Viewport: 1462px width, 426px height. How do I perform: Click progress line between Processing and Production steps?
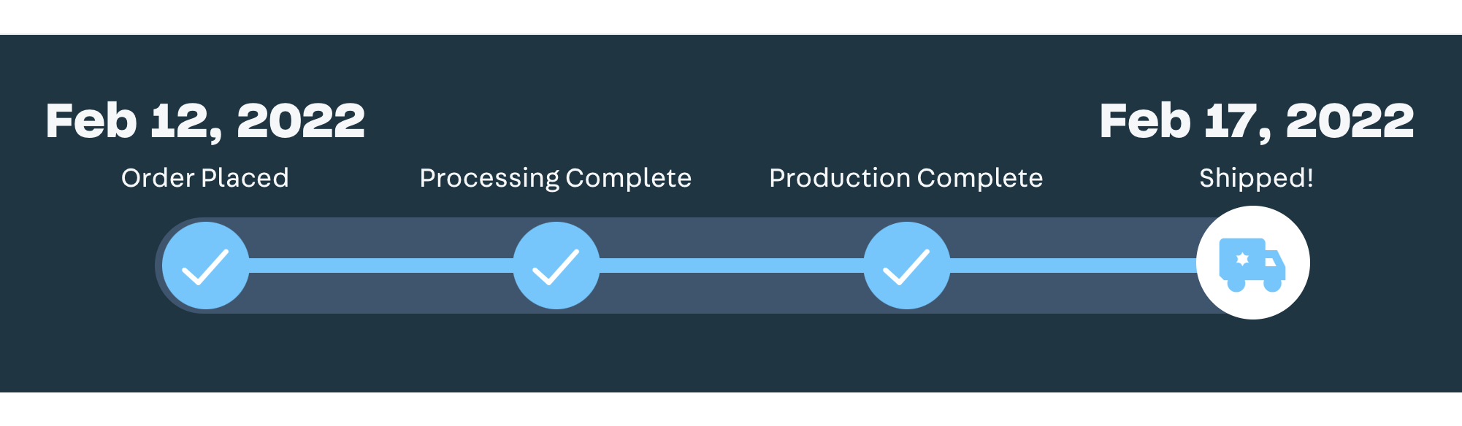(731, 266)
